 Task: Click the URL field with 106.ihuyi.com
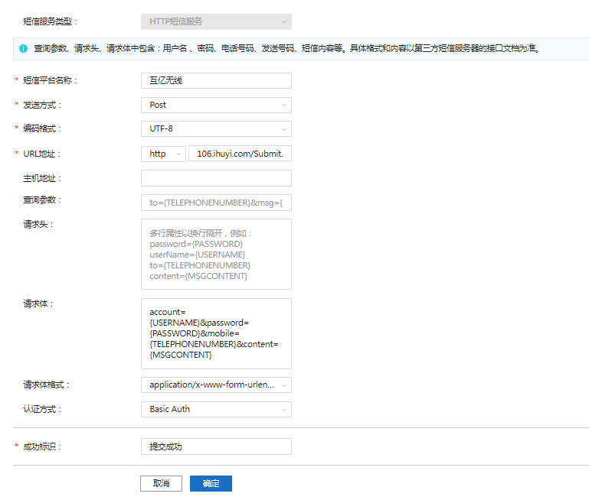(x=240, y=154)
